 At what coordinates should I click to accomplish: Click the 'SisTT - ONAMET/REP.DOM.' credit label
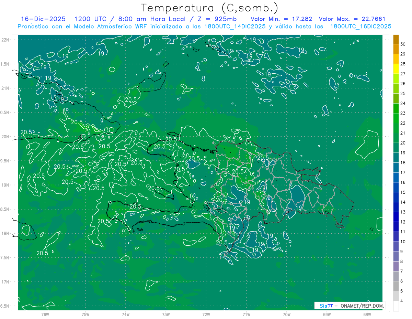[351, 306]
